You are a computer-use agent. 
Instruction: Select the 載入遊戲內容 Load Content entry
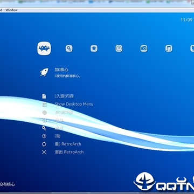(x=64, y=96)
